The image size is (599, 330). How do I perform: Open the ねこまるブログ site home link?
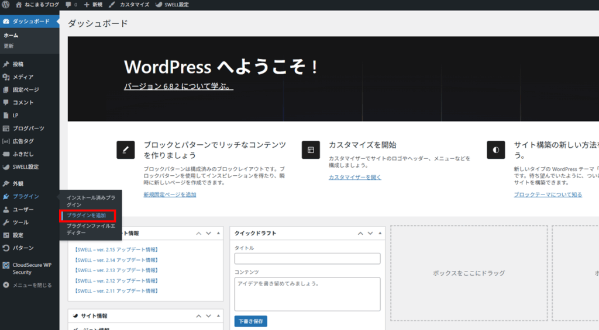point(37,5)
